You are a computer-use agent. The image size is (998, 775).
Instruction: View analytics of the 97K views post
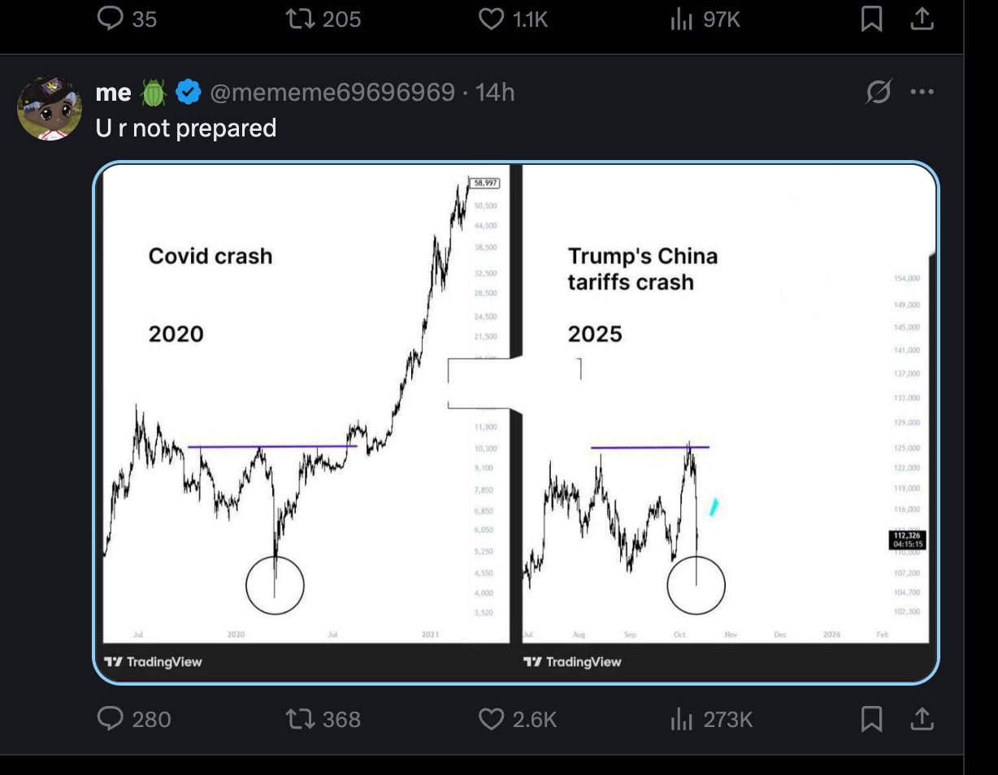click(x=679, y=19)
